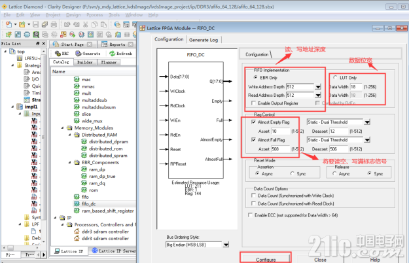Image resolution: width=409 pixels, height=263 pixels.
Task: Click the Configure button
Action: click(x=266, y=260)
